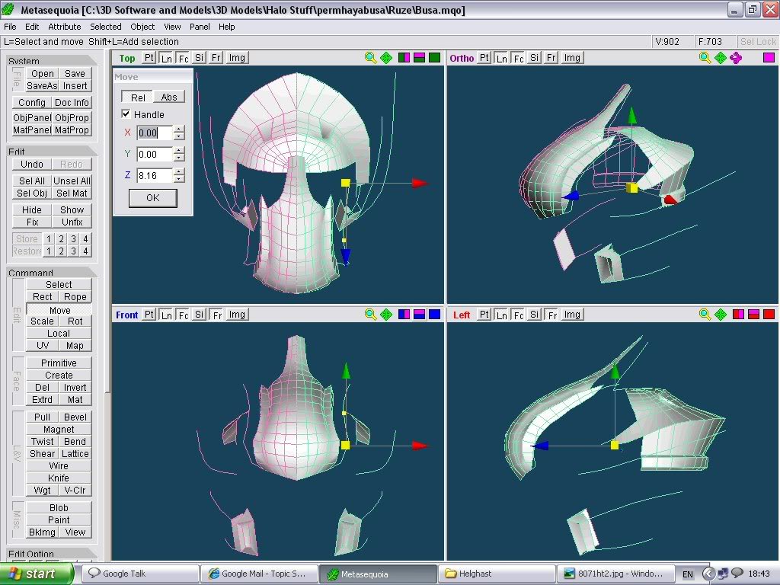Collapse the System panel header
Screen dimensions: 780x585
point(53,60)
